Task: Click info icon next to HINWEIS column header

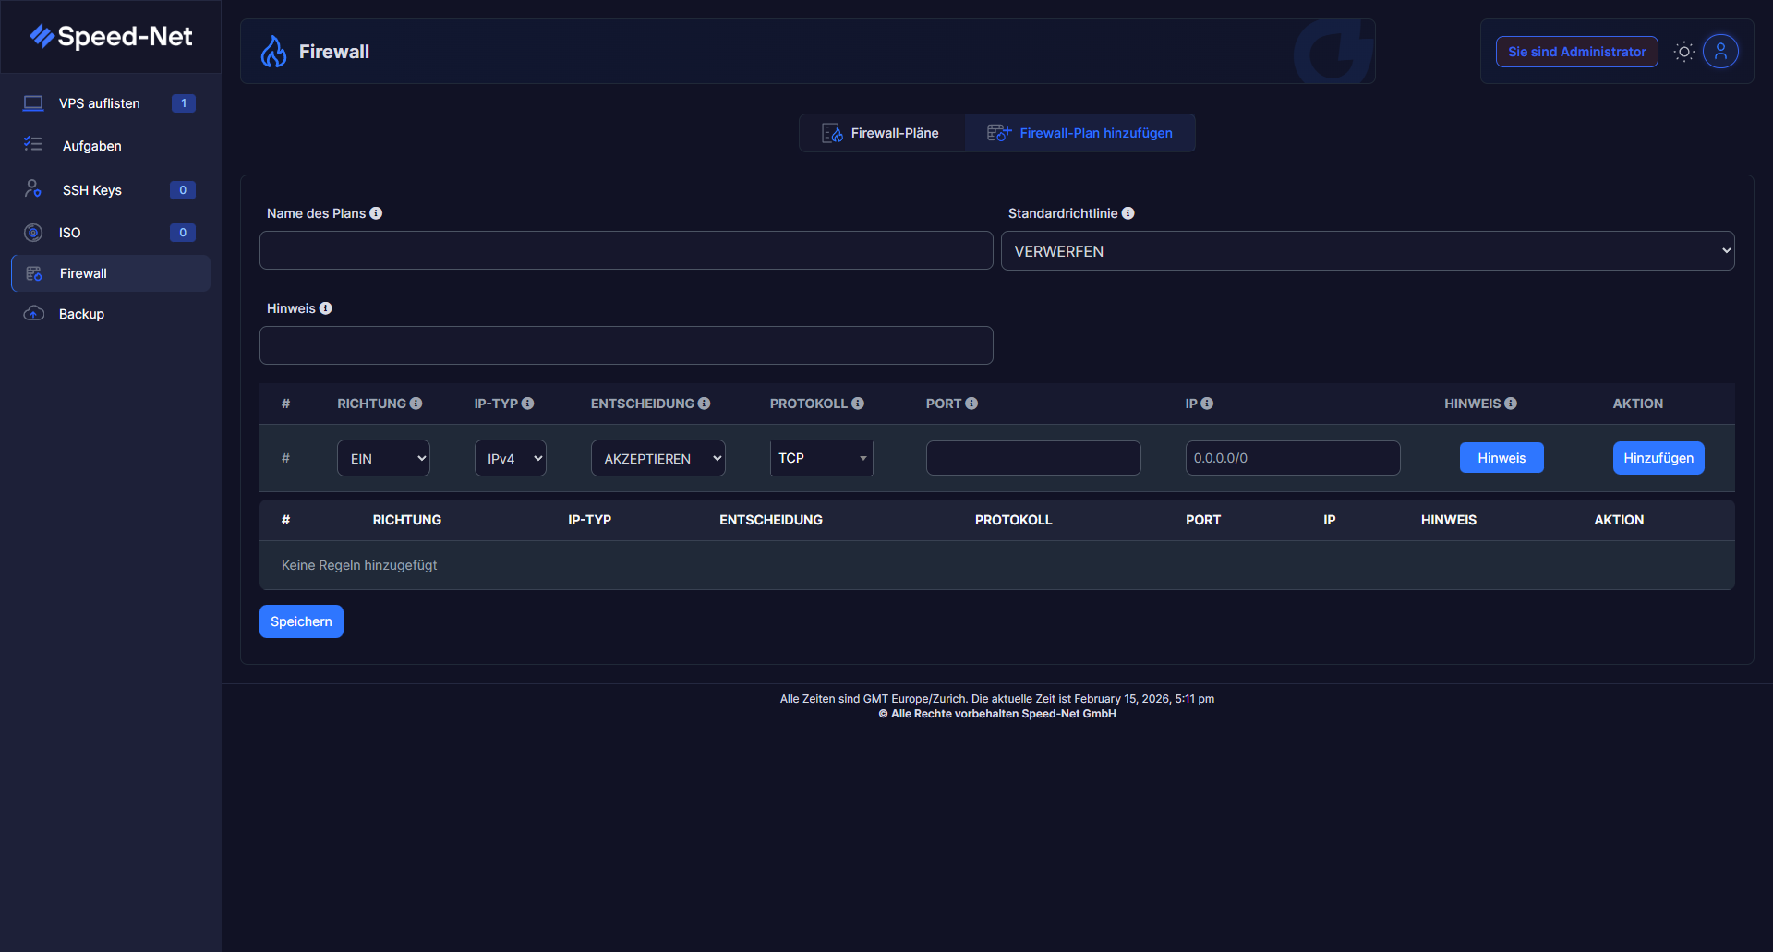Action: pyautogui.click(x=1511, y=404)
